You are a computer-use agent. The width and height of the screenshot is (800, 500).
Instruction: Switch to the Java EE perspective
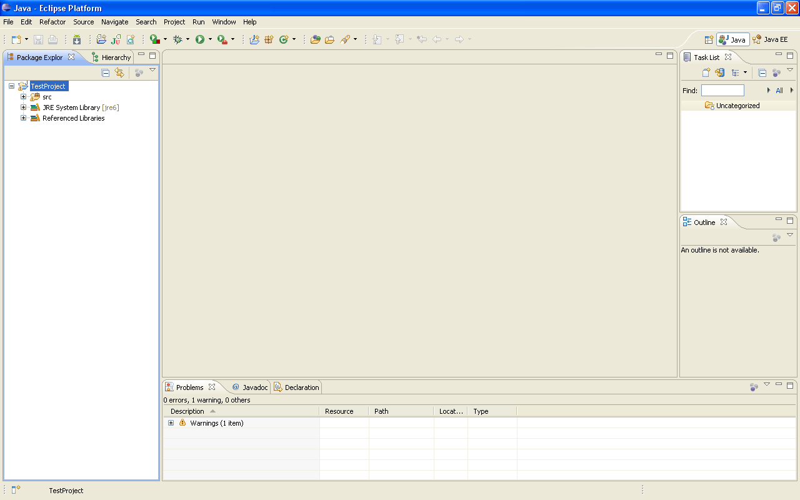click(x=771, y=39)
